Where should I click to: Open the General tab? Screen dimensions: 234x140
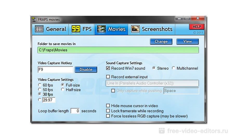(50, 29)
